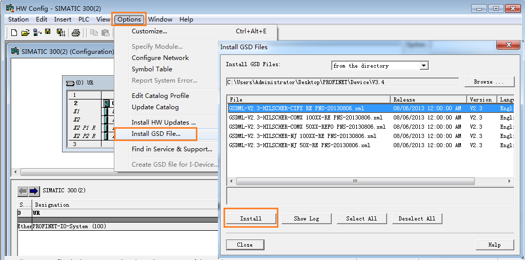The height and width of the screenshot is (260, 525).
Task: Click the Close button in dialog
Action: 245,245
